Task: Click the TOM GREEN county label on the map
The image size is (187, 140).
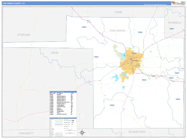Action: tap(117, 31)
